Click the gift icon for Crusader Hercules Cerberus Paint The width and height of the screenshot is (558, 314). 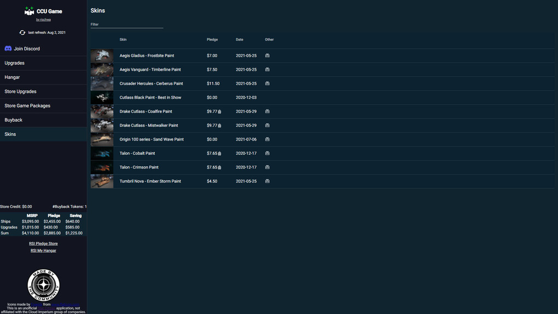click(x=268, y=84)
